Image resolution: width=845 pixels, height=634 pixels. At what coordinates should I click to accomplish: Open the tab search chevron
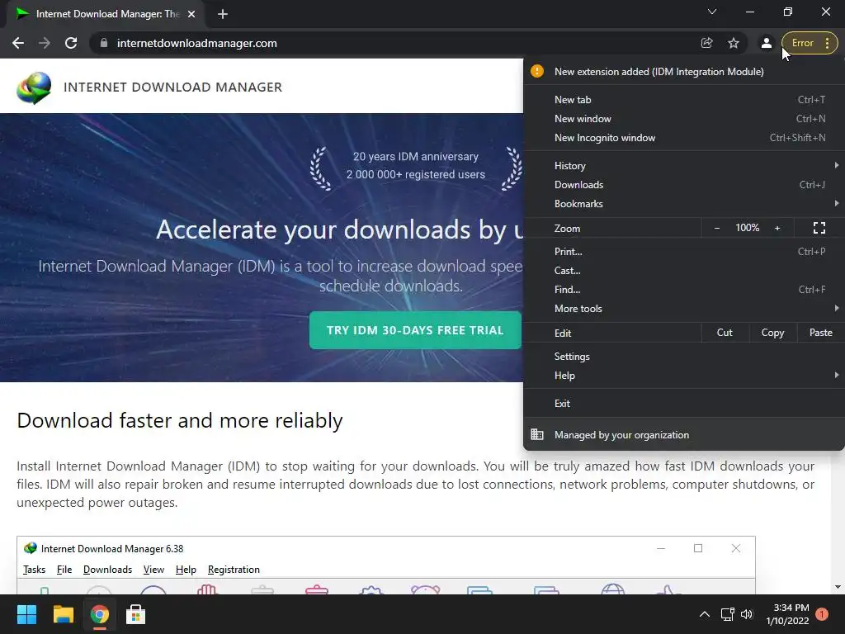click(x=712, y=12)
